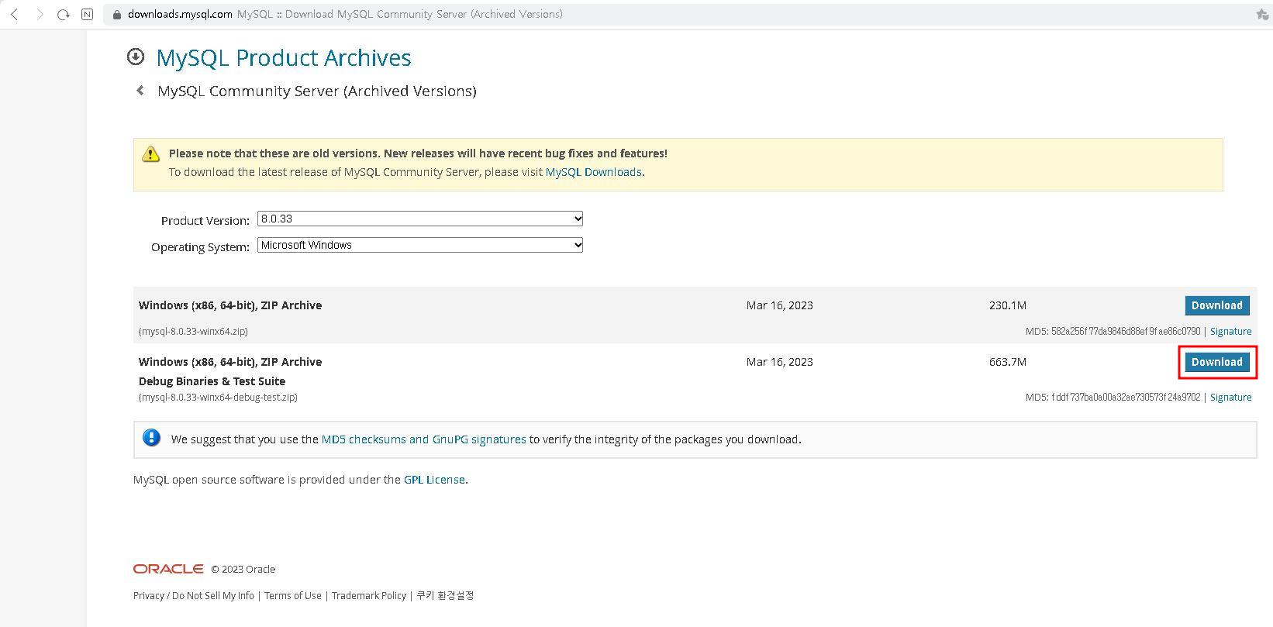The image size is (1273, 627).
Task: Click the lock icon beside downloads.mysql.com
Action: (x=117, y=15)
